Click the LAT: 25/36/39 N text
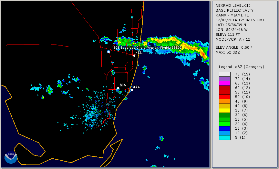Screen dimensions: 279x169 231,25
